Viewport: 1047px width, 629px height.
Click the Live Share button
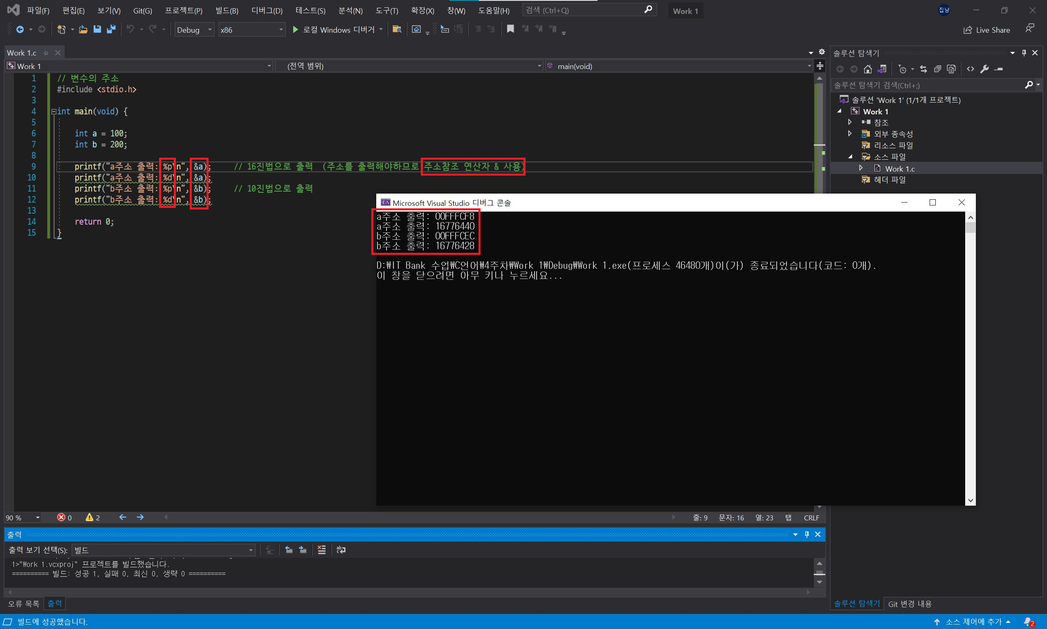click(986, 30)
